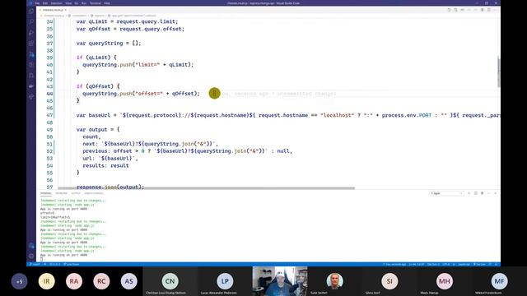Click the Live Share status bar button
The width and height of the screenshot is (527, 296).
(72, 265)
